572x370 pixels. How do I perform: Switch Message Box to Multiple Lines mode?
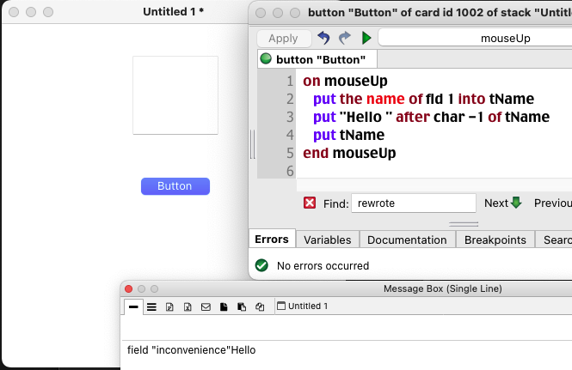151,307
